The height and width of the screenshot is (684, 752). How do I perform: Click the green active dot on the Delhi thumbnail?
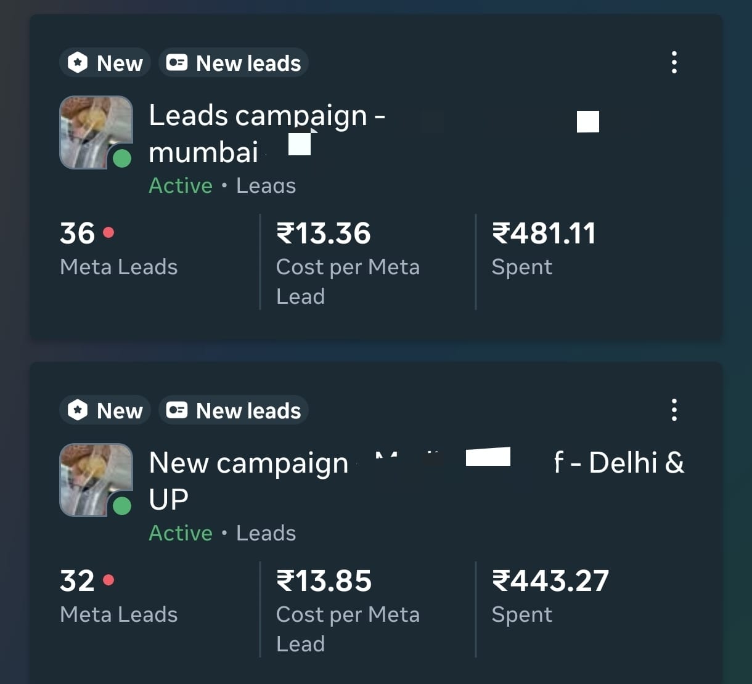(x=122, y=506)
